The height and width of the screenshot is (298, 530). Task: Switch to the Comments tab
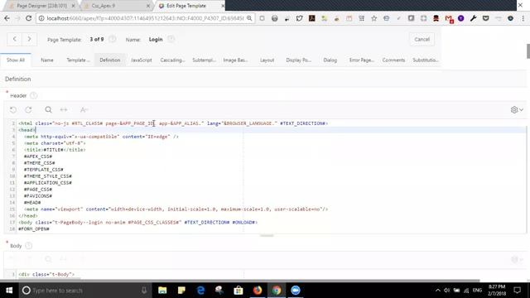(393, 60)
